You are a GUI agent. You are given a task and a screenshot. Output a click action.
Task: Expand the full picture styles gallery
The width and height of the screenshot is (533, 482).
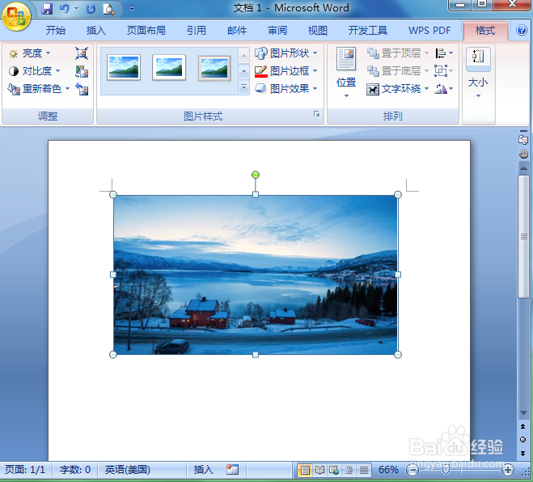[x=243, y=87]
